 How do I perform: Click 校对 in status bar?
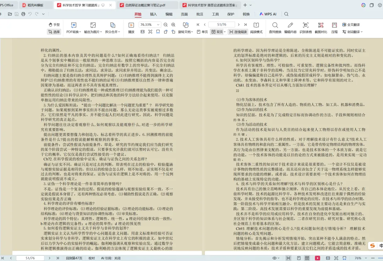pyautogui.click(x=91, y=258)
